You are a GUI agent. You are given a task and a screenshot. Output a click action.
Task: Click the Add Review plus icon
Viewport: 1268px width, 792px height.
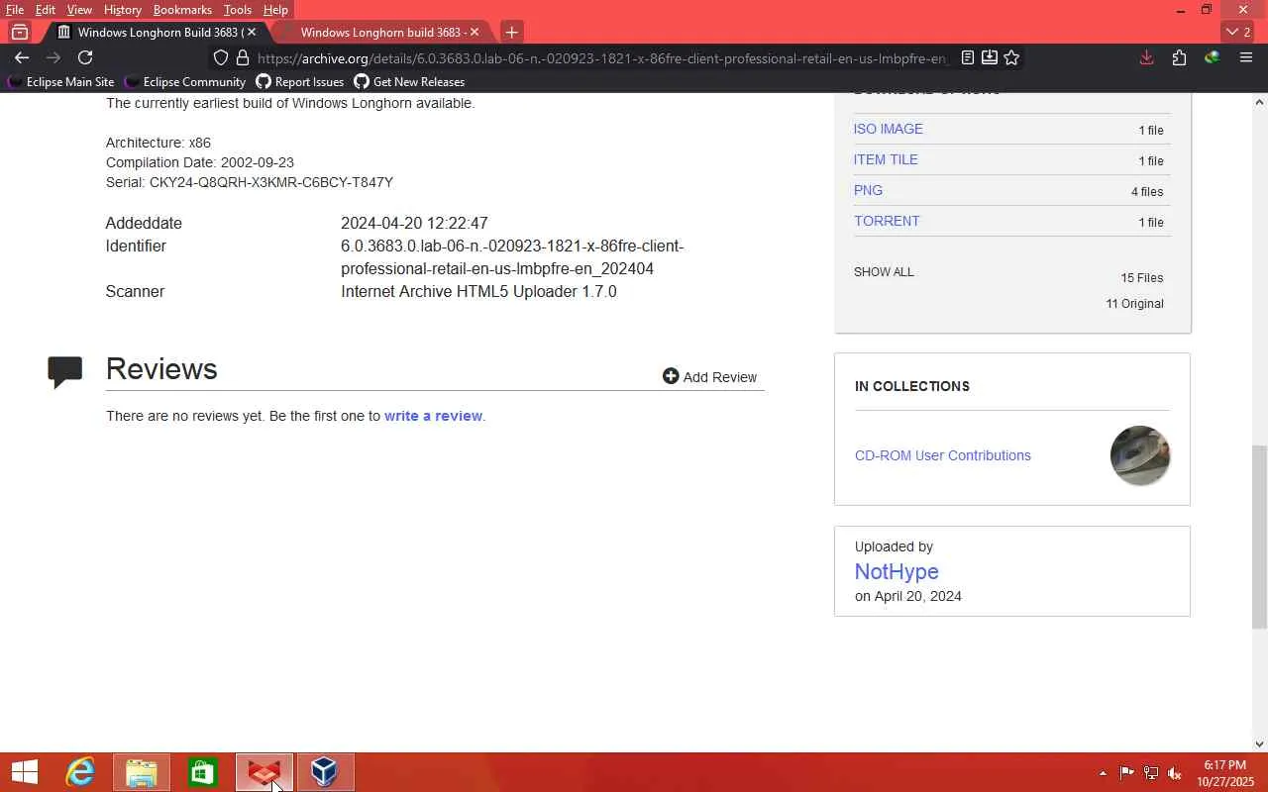click(671, 376)
